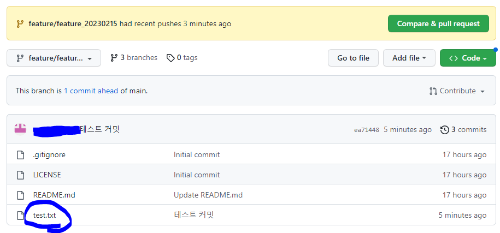Click the file icon beside README.md

[20, 195]
